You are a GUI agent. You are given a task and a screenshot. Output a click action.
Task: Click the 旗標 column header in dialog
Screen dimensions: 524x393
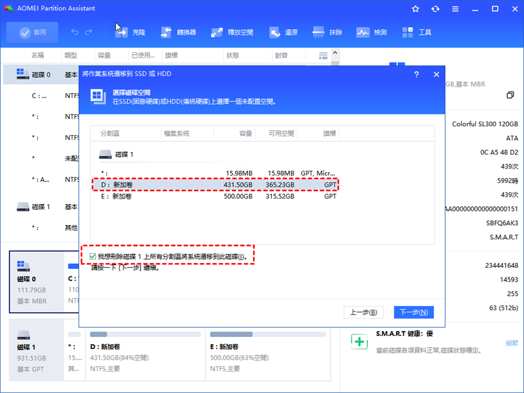click(329, 133)
